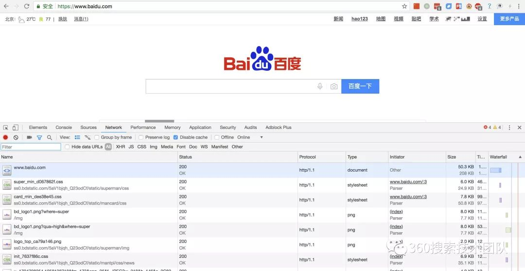
Task: Filter requests by XHR type
Action: [121, 147]
